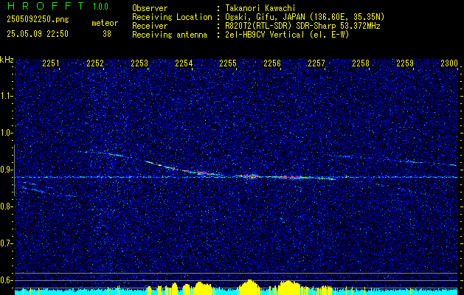Image resolution: width=464 pixels, height=295 pixels.
Task: Click the 0.6 frequency axis label
Action: coord(6,280)
